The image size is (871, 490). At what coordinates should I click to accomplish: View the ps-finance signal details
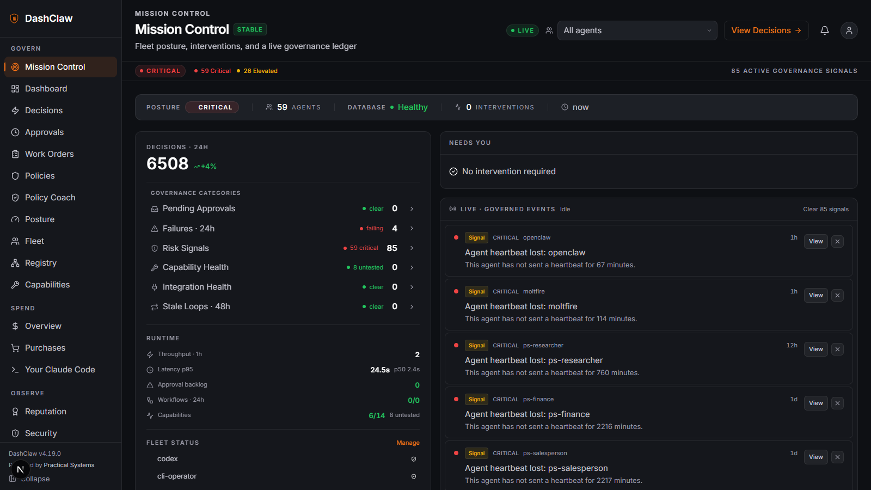tap(815, 403)
